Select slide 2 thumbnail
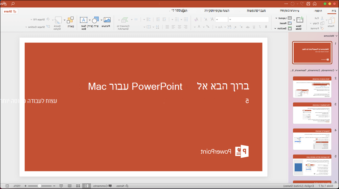This screenshot has height=189, width=339. pyautogui.click(x=312, y=87)
